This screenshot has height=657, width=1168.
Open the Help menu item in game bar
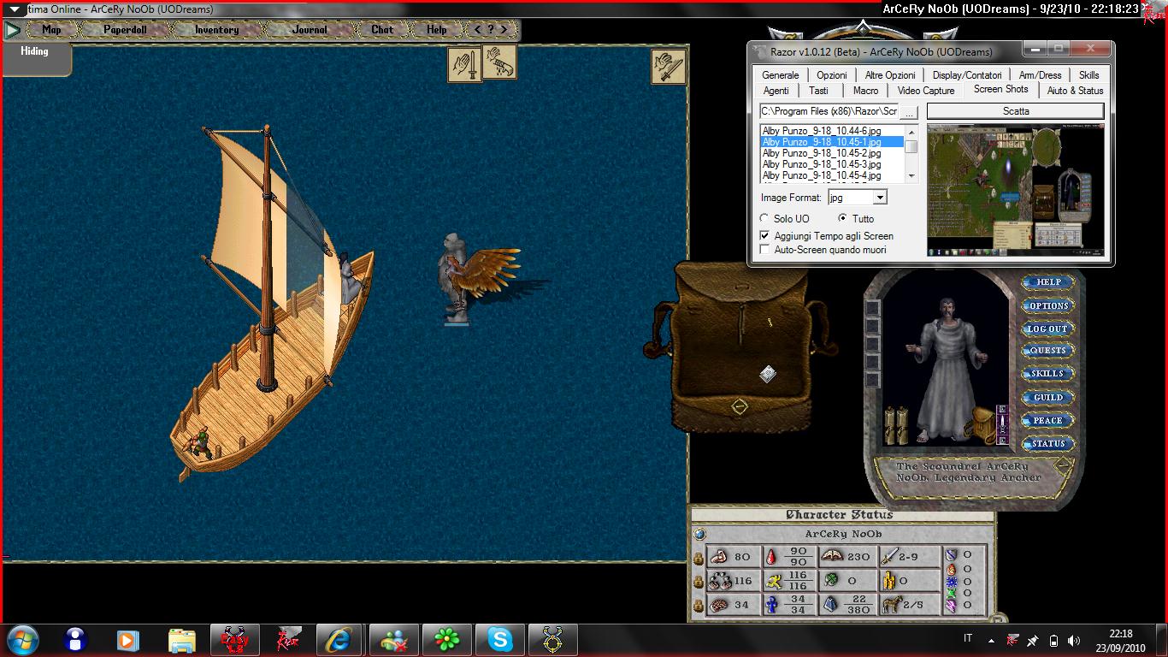pos(437,30)
